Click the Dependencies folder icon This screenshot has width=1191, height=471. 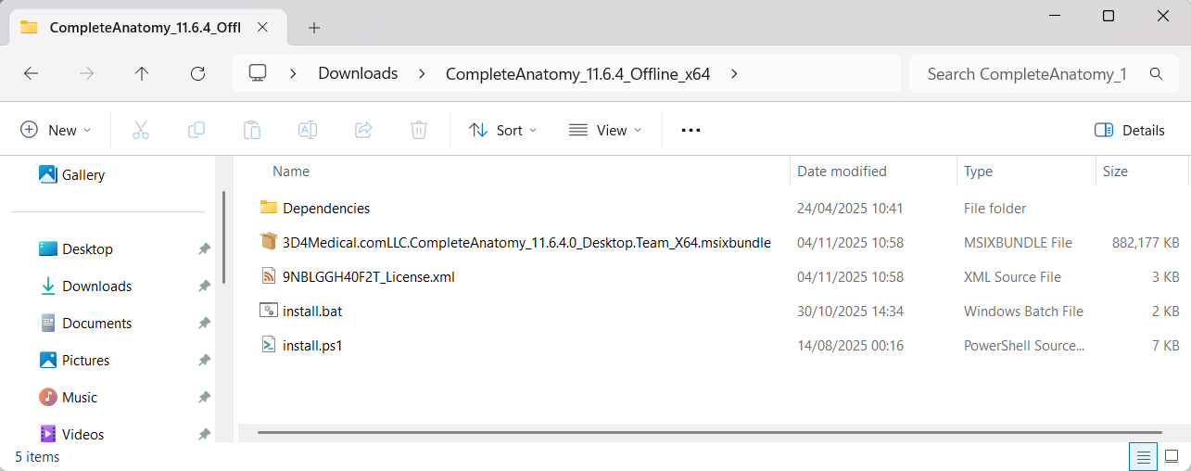point(269,208)
